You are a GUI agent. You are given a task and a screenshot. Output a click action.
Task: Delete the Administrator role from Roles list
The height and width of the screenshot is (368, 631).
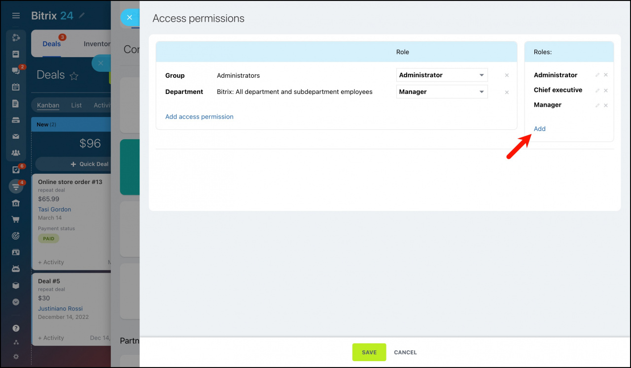pyautogui.click(x=606, y=75)
